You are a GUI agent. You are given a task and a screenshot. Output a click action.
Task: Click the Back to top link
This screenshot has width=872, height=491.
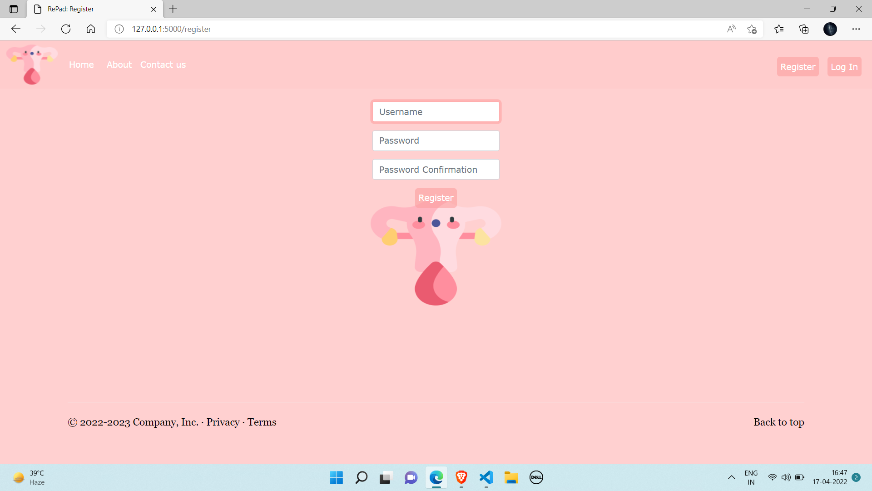[x=778, y=422]
